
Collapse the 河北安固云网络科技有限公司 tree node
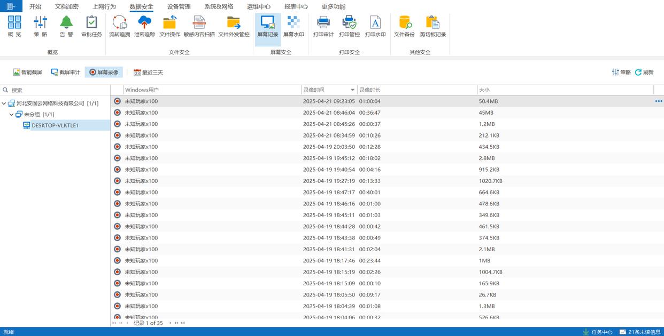pyautogui.click(x=4, y=103)
